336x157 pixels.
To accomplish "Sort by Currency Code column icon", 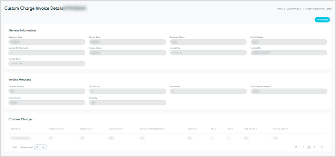I will tap(287, 129).
